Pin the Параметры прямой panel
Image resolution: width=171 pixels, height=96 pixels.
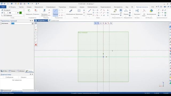coord(30,21)
